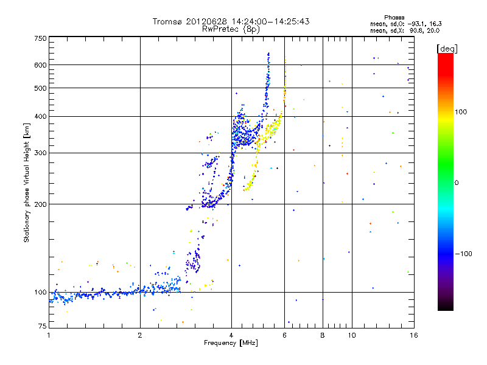Click the x-axis tick label '6'

[284, 335]
